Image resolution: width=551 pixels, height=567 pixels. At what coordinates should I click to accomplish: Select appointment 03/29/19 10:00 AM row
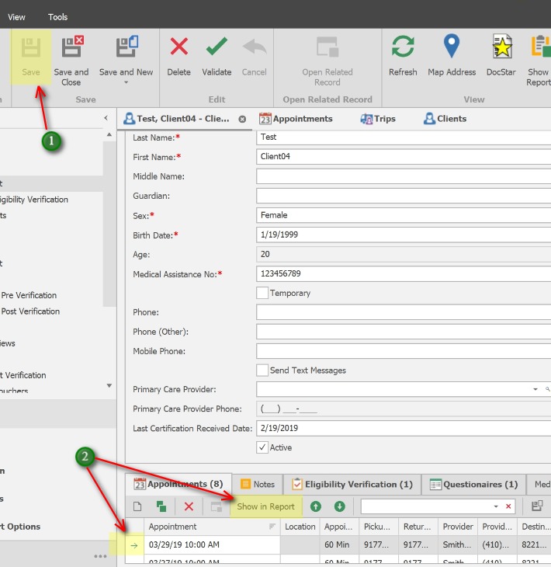(338, 544)
